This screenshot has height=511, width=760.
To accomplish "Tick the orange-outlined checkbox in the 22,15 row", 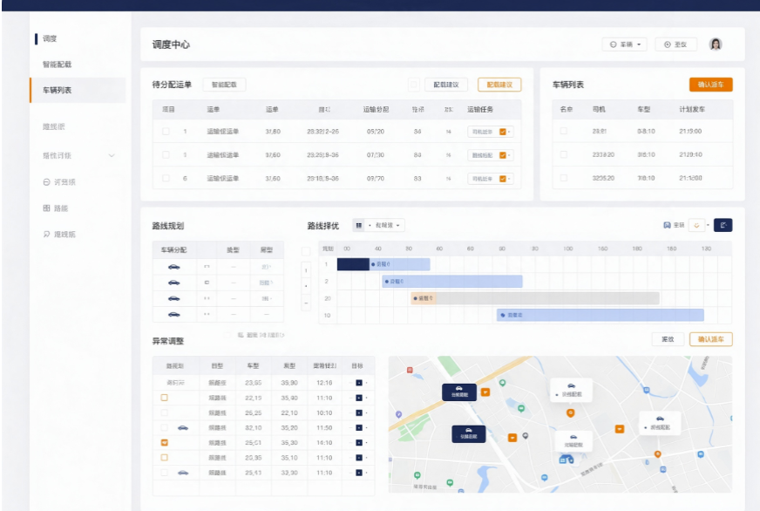I will [x=165, y=398].
